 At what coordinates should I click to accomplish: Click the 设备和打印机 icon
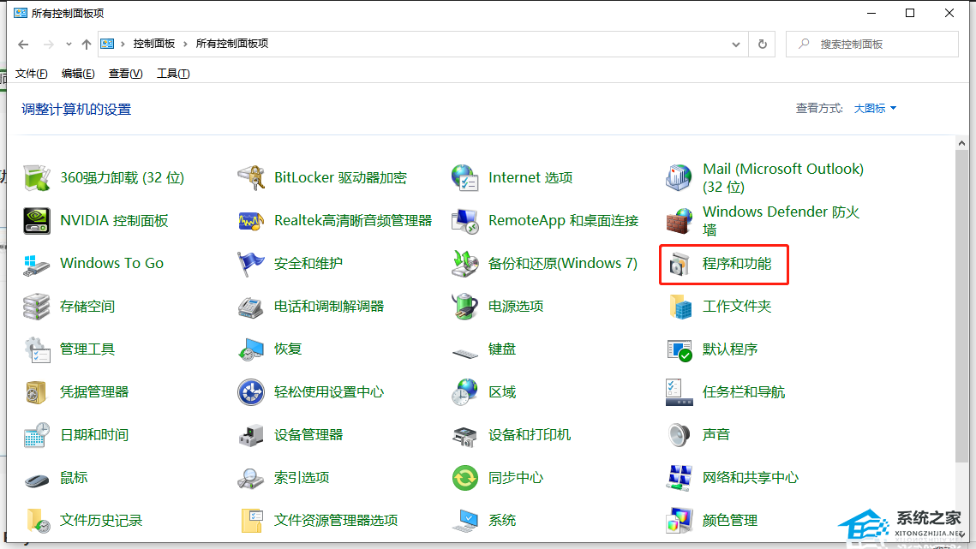click(x=465, y=436)
